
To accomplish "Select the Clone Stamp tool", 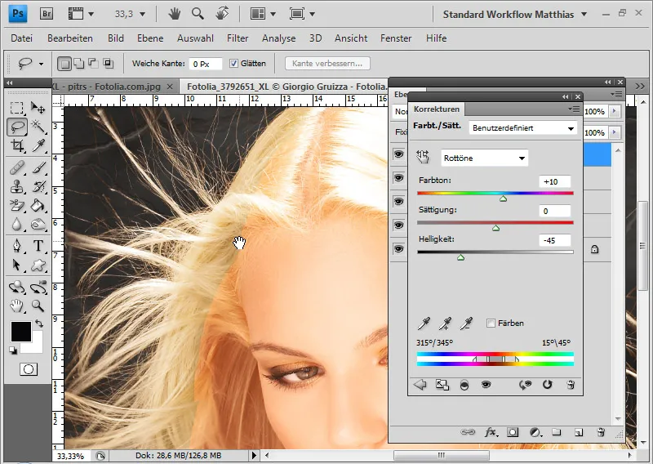I will point(17,187).
